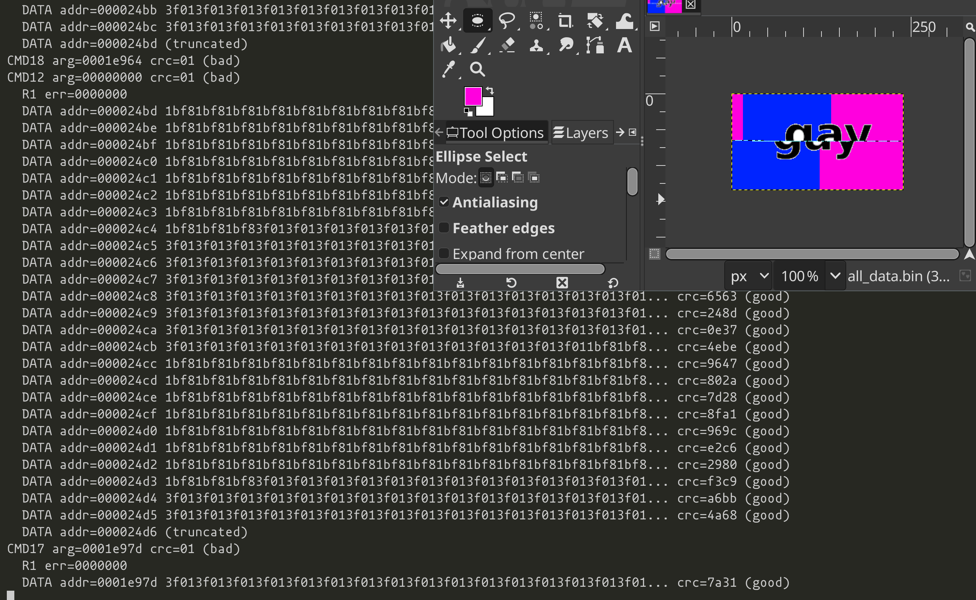Swap foreground and background colors
This screenshot has height=600, width=976.
point(490,90)
